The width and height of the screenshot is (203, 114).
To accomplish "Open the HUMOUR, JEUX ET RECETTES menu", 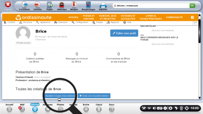I will pyautogui.click(x=108, y=17).
